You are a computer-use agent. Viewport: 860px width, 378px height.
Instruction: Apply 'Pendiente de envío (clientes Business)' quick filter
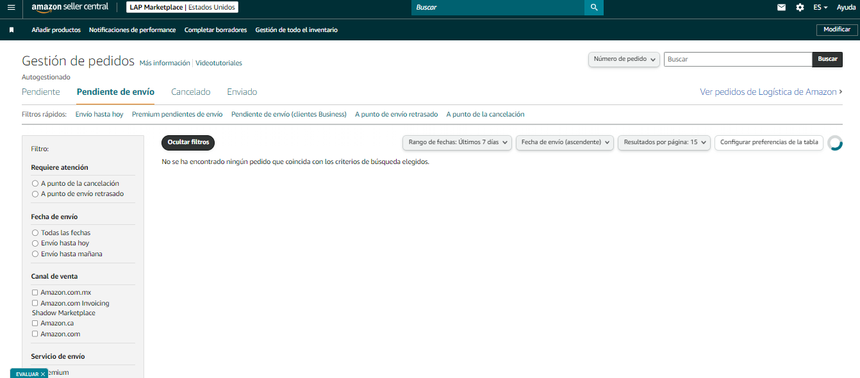tap(289, 114)
